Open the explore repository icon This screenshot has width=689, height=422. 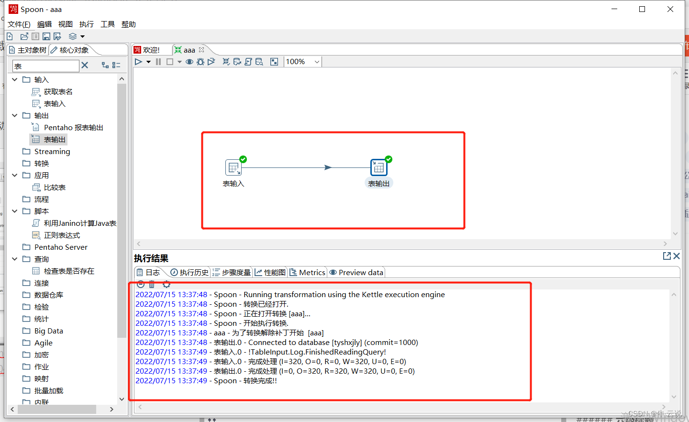[35, 36]
